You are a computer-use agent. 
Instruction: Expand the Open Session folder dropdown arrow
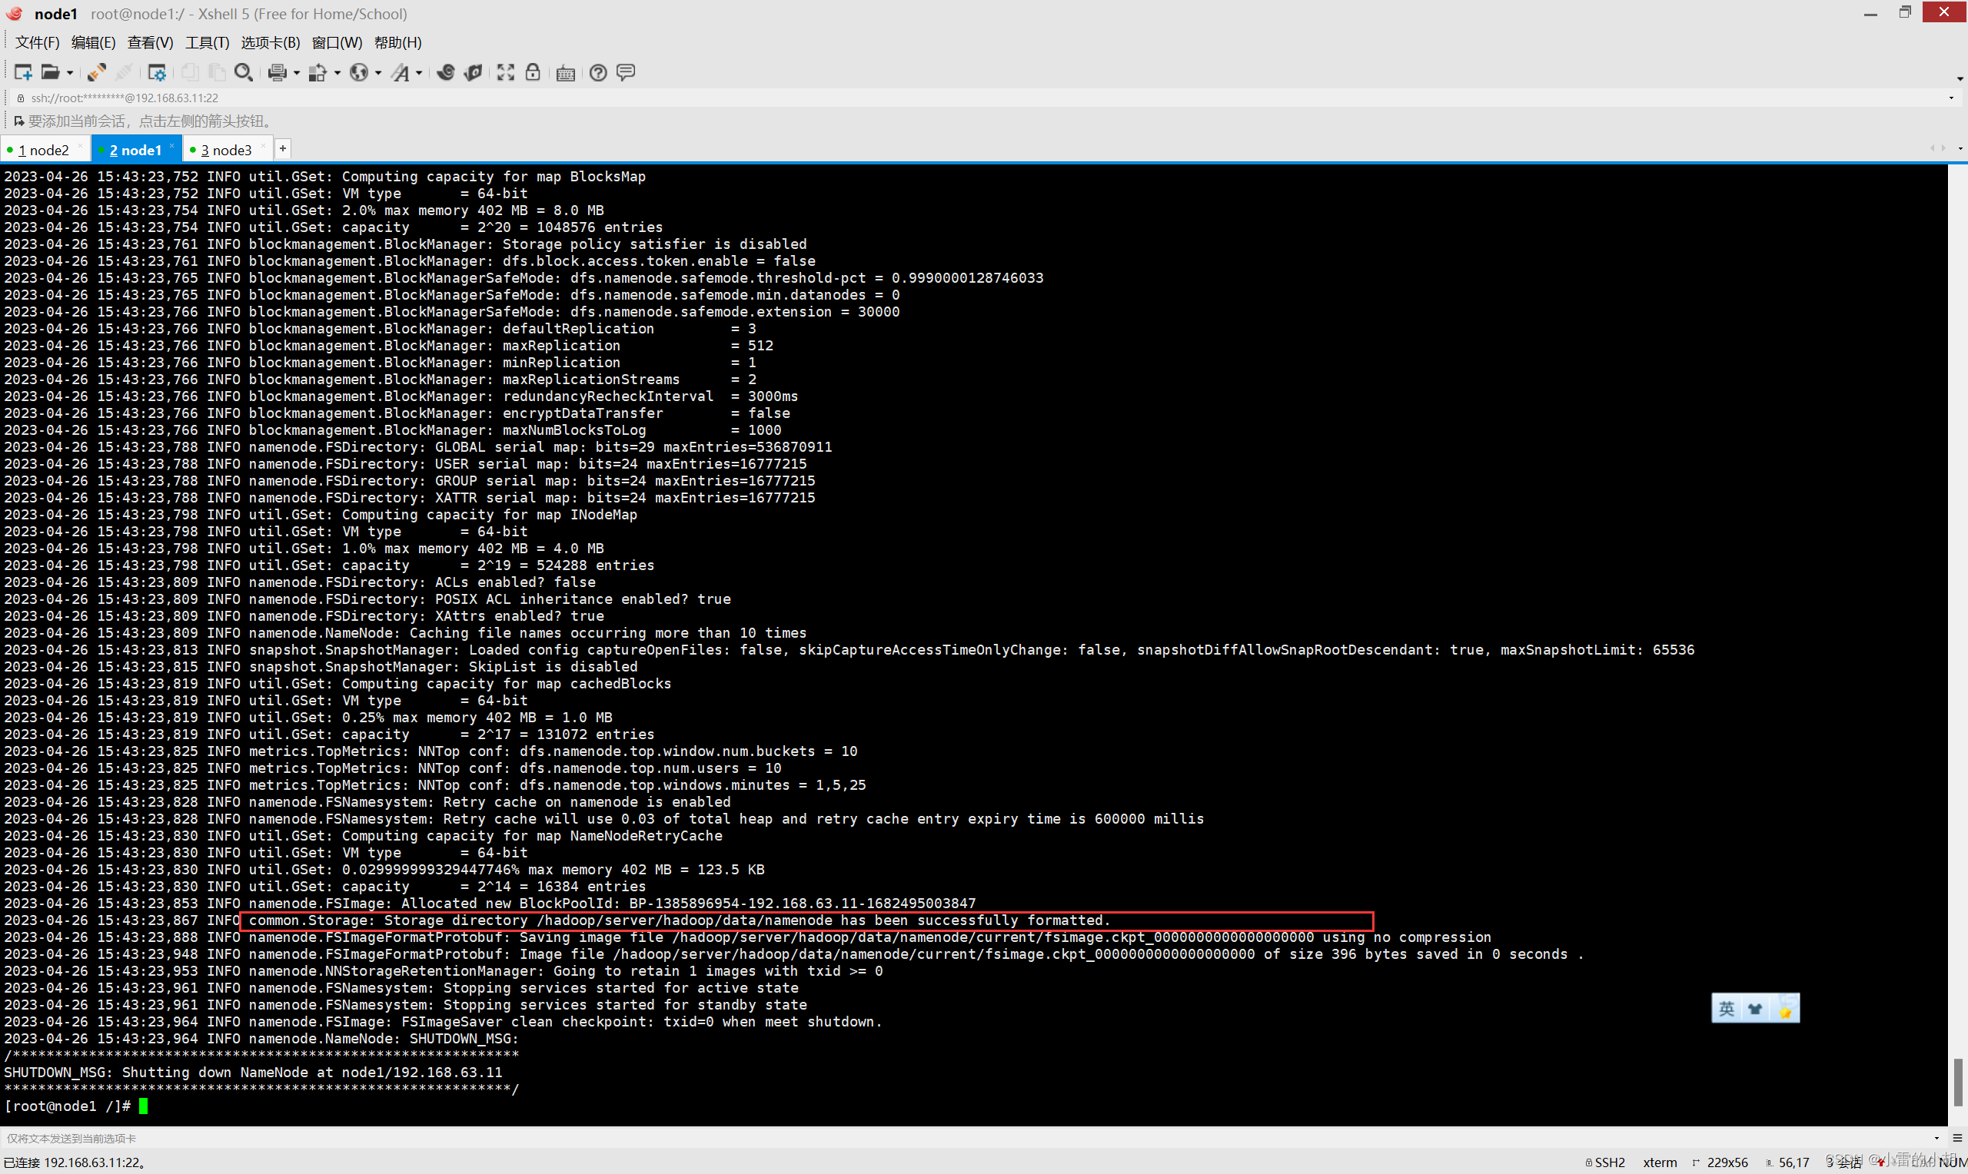(70, 73)
